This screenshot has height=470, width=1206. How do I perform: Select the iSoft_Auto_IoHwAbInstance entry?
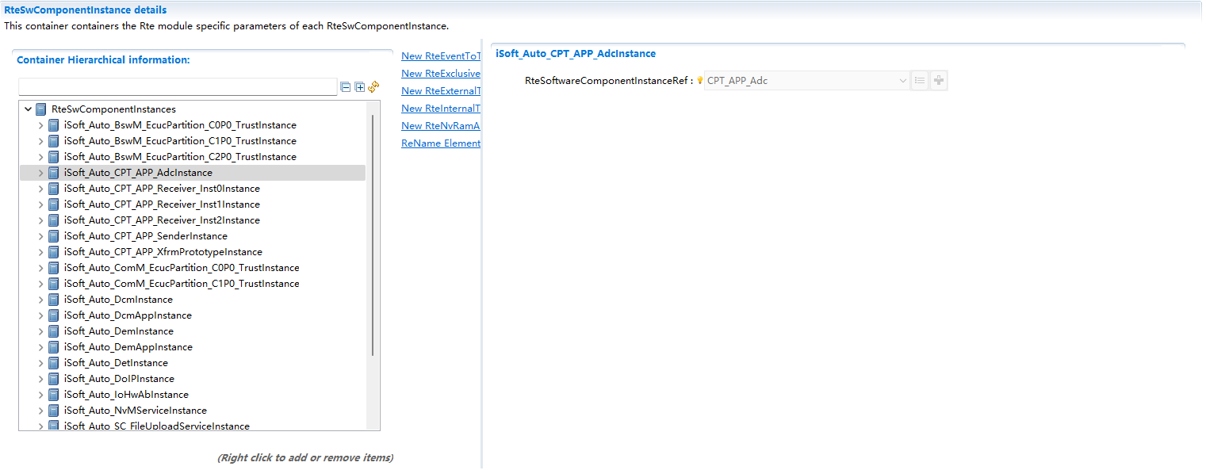(126, 395)
